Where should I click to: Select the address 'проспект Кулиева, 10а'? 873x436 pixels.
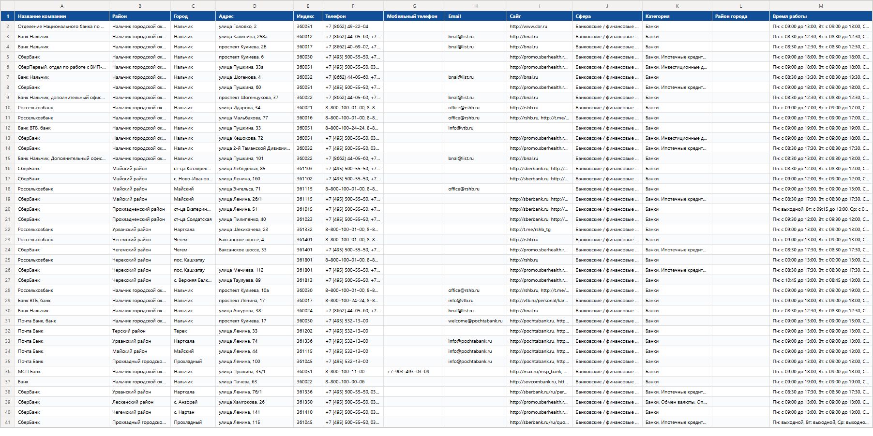pos(255,291)
